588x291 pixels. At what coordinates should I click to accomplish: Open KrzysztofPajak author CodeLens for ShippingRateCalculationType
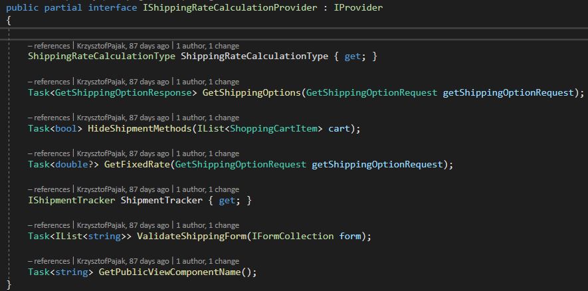pos(123,46)
